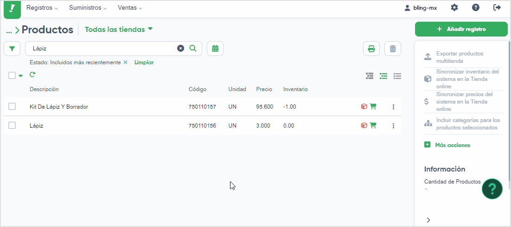Click the print products icon
The image size is (511, 227).
[x=371, y=49]
